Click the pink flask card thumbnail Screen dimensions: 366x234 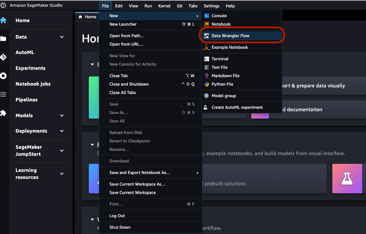click(x=347, y=179)
